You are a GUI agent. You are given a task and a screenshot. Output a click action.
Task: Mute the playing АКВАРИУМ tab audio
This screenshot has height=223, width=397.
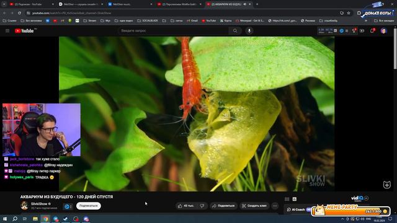245,4
